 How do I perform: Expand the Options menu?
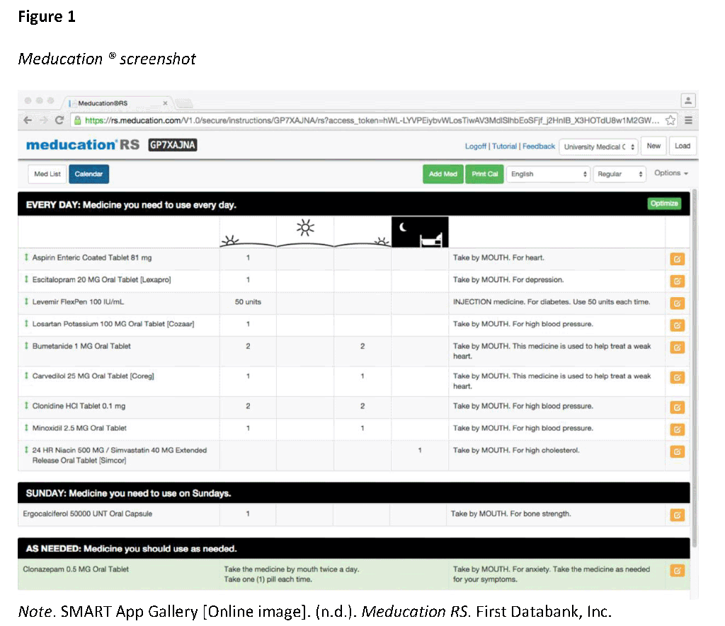(x=671, y=173)
